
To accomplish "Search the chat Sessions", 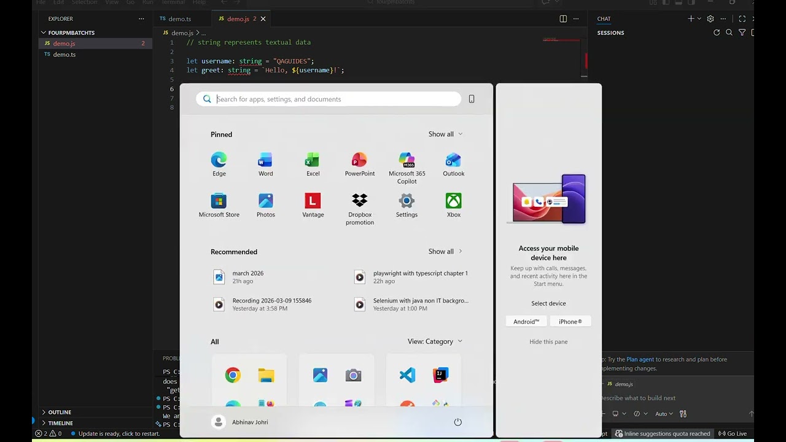I will pos(729,33).
